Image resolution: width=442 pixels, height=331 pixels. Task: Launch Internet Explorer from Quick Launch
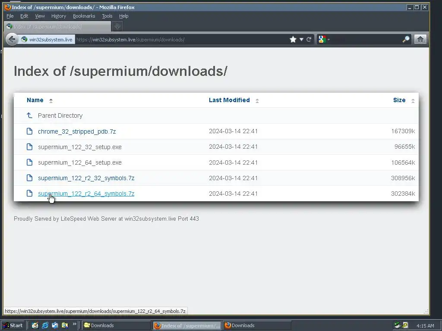tap(45, 325)
